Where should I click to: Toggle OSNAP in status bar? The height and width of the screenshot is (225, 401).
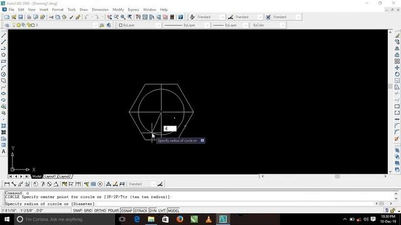[127, 211]
